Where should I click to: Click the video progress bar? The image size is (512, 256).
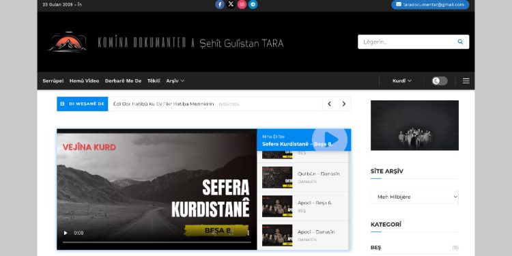tap(157, 242)
